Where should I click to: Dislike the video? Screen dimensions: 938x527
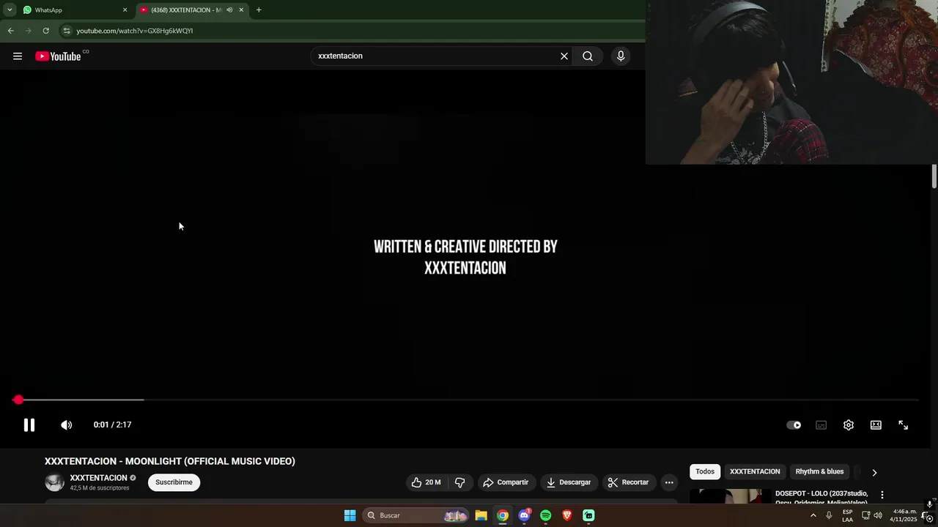pos(460,482)
